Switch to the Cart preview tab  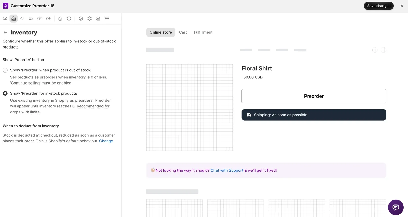[x=183, y=32]
